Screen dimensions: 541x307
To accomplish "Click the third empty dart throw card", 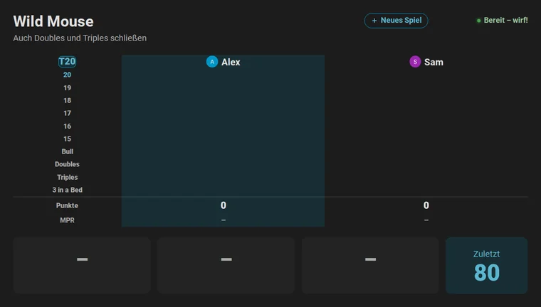I will tap(370, 265).
